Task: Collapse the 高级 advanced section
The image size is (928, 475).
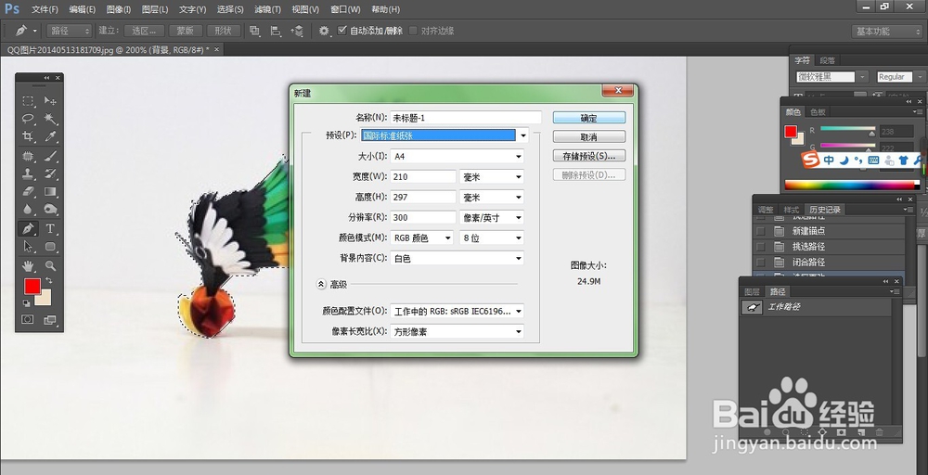Action: coord(321,285)
